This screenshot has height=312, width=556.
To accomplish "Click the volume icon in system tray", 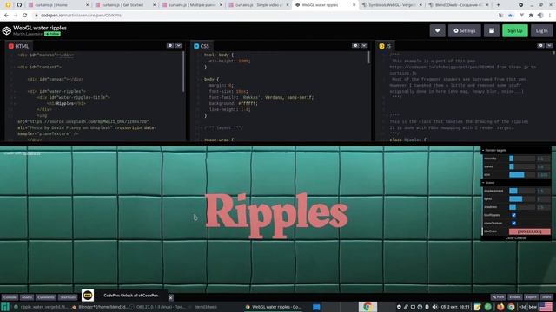I will pyautogui.click(x=434, y=307).
